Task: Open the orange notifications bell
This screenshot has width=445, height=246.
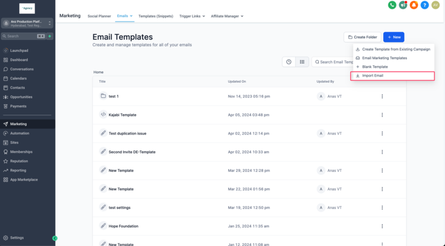Action: pyautogui.click(x=413, y=5)
